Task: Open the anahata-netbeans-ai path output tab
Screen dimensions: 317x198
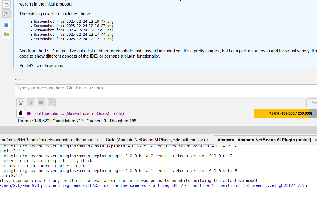Action: pyautogui.click(x=47, y=140)
